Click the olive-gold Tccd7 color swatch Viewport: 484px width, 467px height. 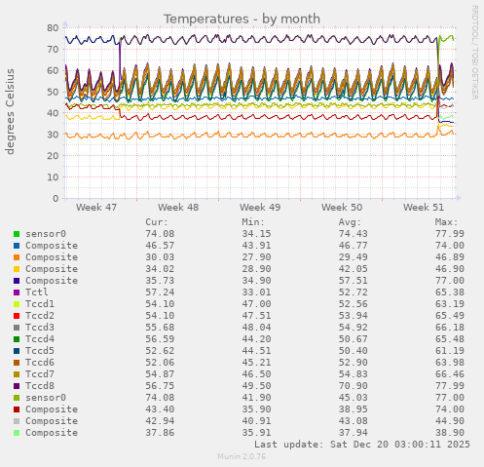point(17,374)
